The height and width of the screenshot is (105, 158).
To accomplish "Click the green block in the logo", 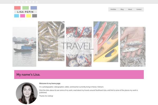I will (x=26, y=8).
